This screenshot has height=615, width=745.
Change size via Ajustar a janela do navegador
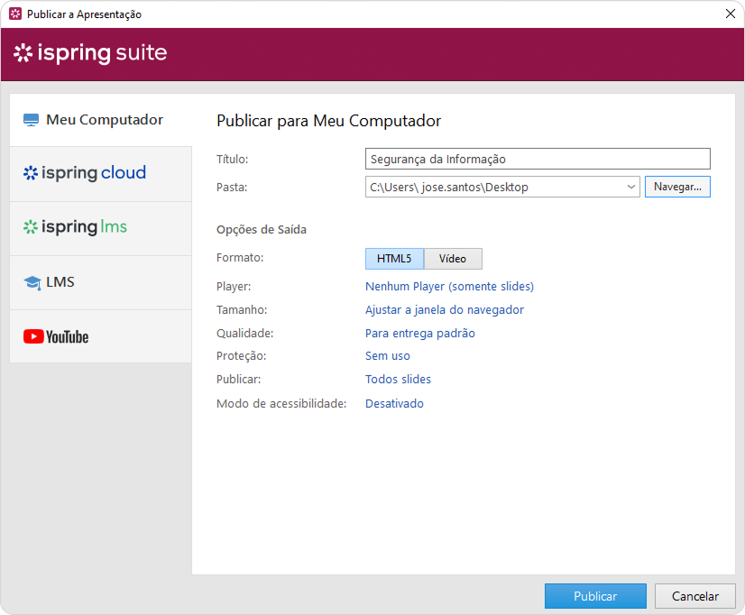[444, 310]
